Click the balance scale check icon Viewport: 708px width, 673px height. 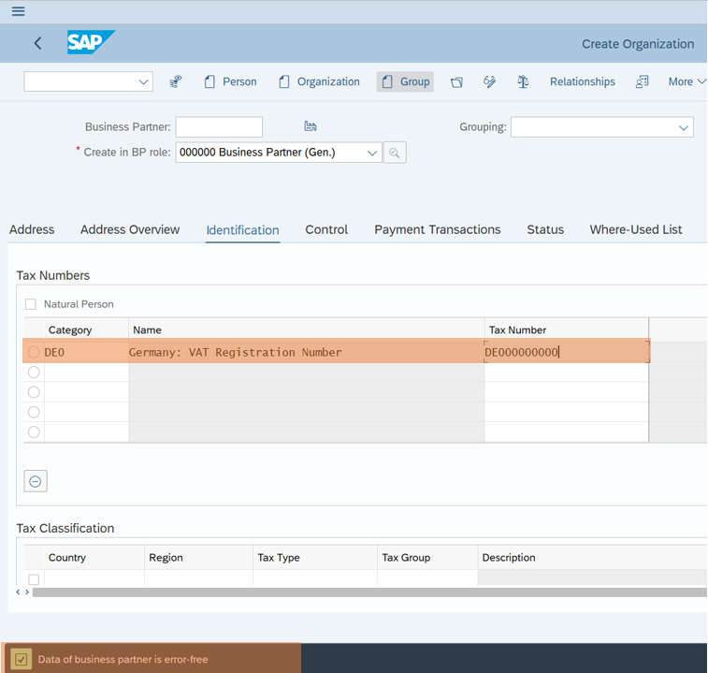click(523, 82)
